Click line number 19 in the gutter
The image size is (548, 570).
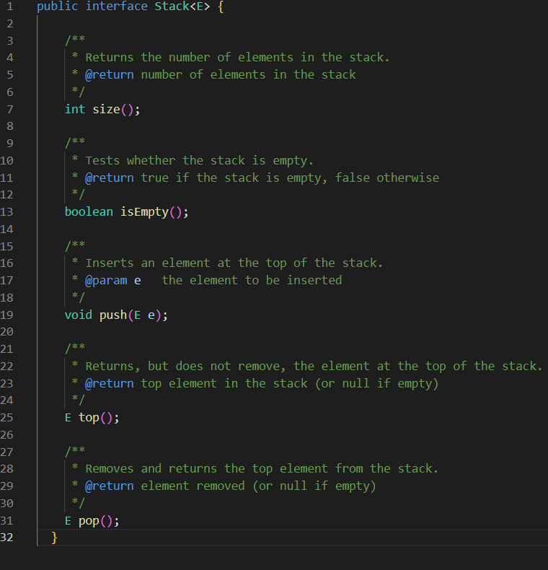click(6, 315)
